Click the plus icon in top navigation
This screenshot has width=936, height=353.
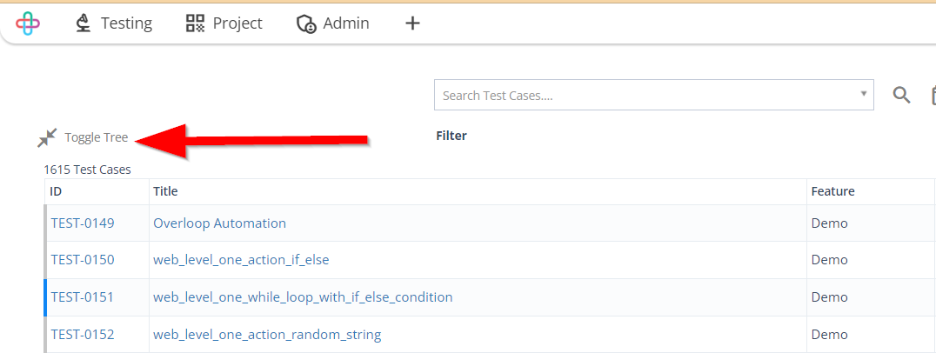pyautogui.click(x=412, y=23)
